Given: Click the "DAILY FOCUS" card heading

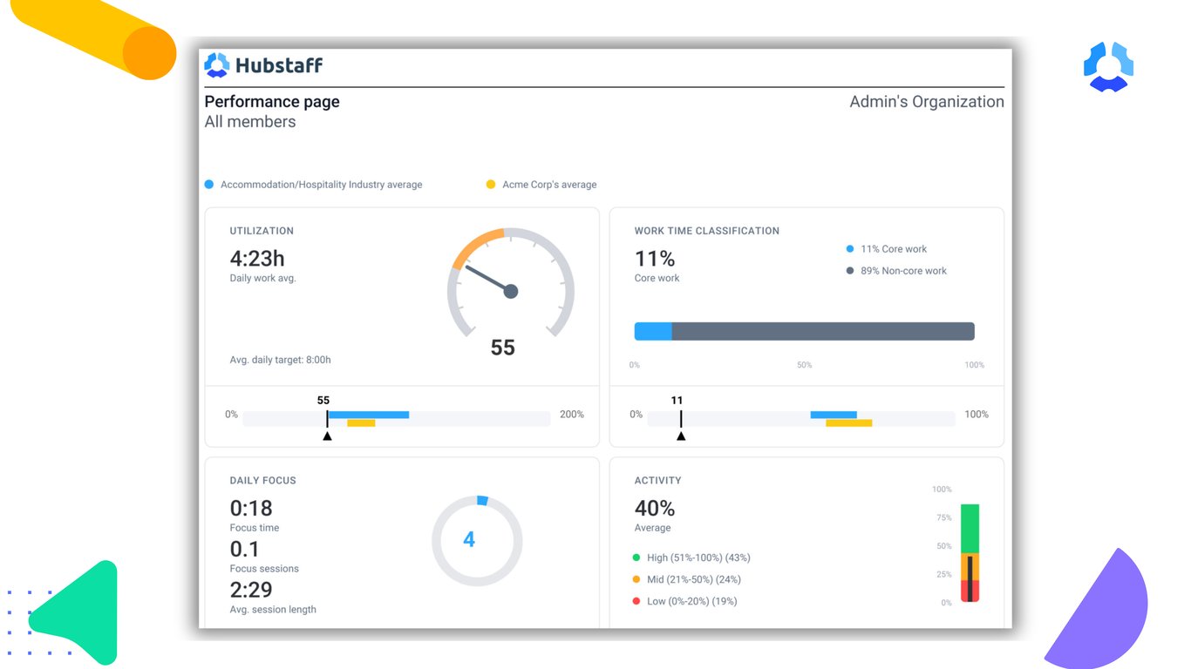Looking at the screenshot, I should 262,480.
